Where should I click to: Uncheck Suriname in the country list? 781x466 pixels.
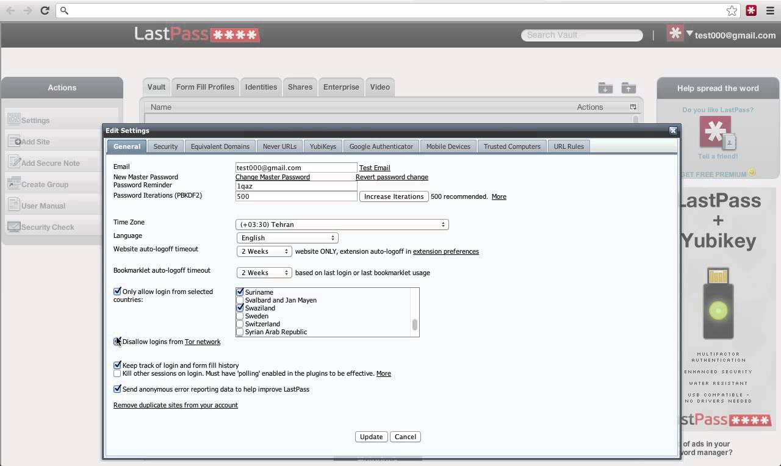[x=240, y=292]
